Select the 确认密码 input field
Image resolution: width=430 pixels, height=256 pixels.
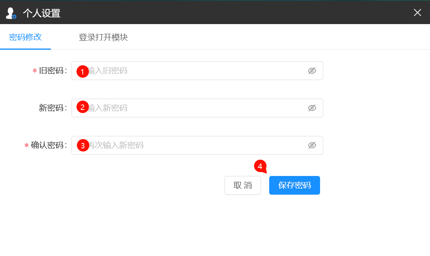(194, 145)
